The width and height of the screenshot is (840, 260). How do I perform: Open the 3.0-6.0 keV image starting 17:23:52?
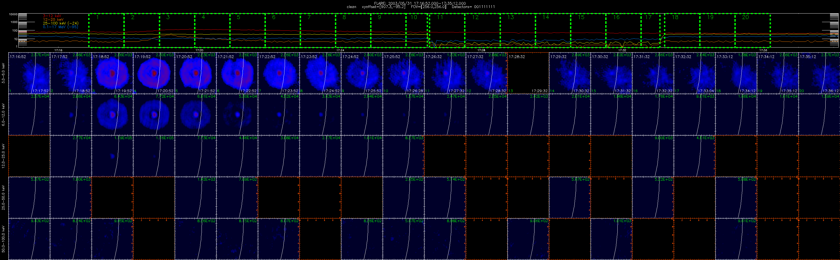[320, 73]
